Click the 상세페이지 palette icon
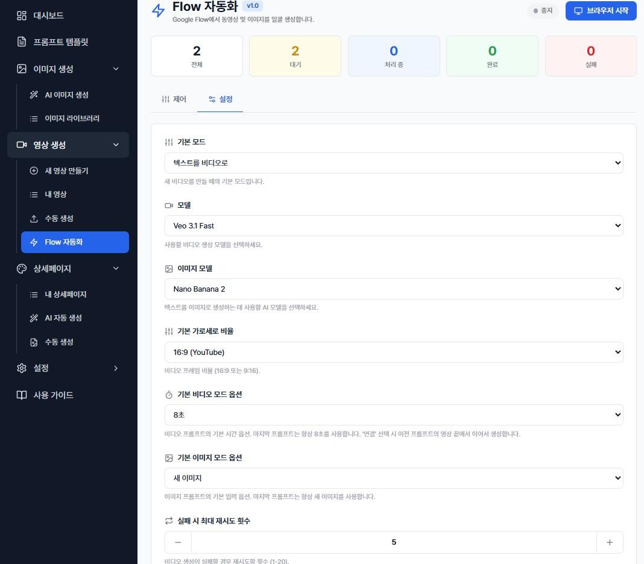 pos(21,269)
